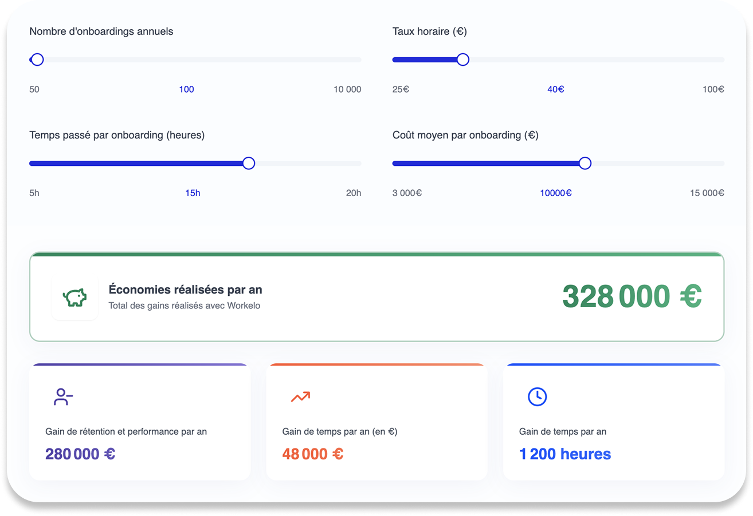The width and height of the screenshot is (753, 516).
Task: Click the cost slider track near 15 000€
Action: pyautogui.click(x=713, y=164)
